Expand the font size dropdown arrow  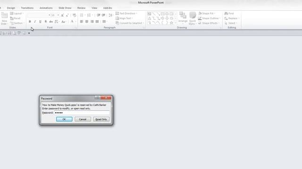pyautogui.click(x=58, y=15)
